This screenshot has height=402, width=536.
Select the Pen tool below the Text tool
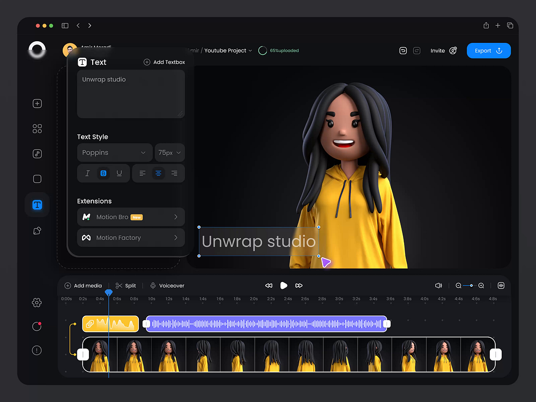pos(37,230)
